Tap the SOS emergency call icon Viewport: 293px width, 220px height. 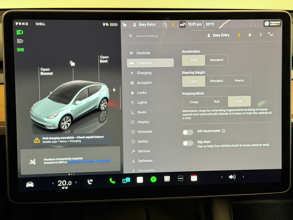point(182,25)
